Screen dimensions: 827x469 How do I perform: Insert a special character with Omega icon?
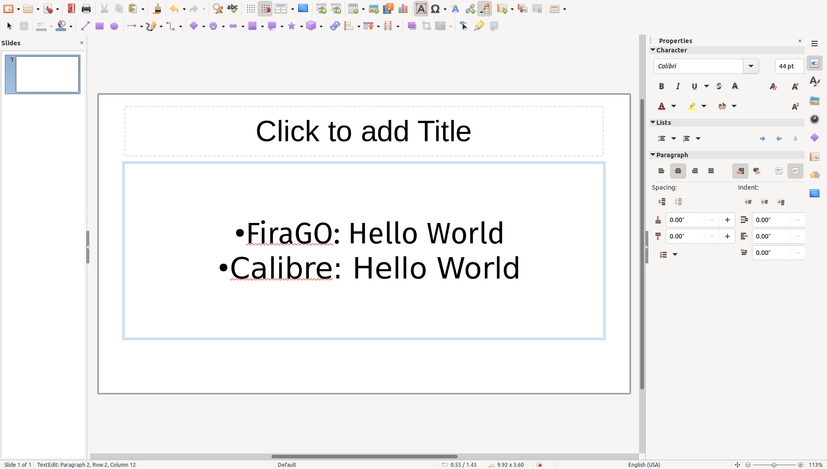coord(435,9)
